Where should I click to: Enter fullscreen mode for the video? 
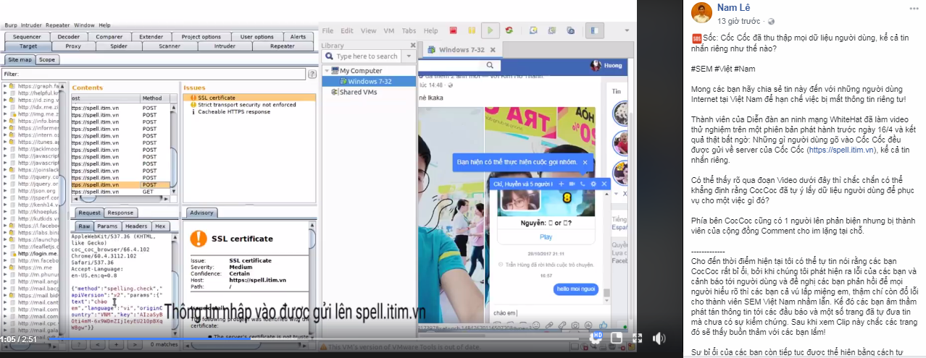click(x=637, y=338)
